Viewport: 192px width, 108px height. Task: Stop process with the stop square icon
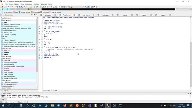pos(64,7)
